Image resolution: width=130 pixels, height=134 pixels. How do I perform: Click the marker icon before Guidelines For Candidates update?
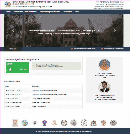pos(102,49)
